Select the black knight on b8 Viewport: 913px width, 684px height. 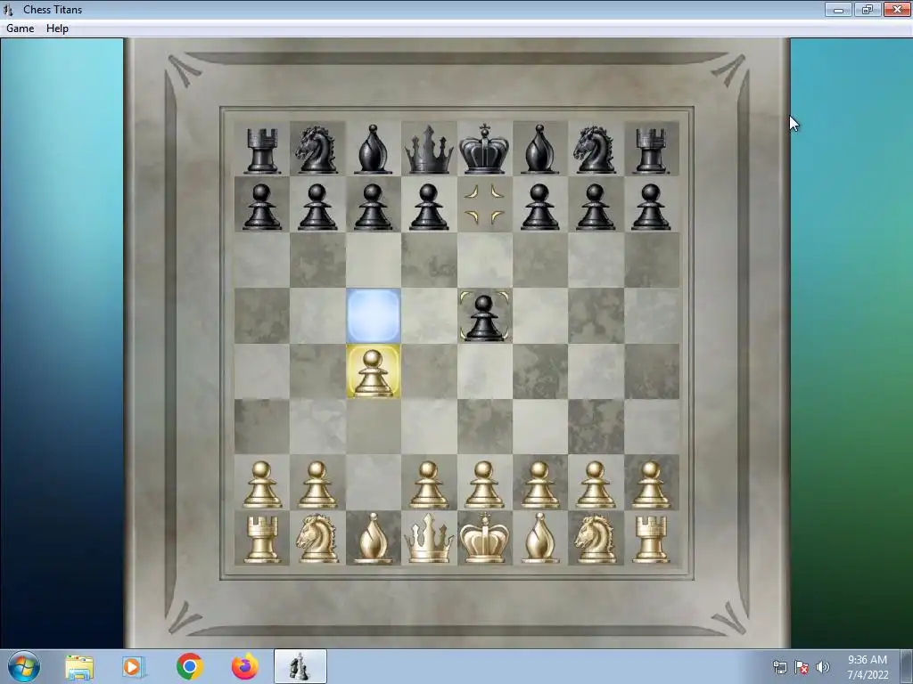tap(317, 150)
